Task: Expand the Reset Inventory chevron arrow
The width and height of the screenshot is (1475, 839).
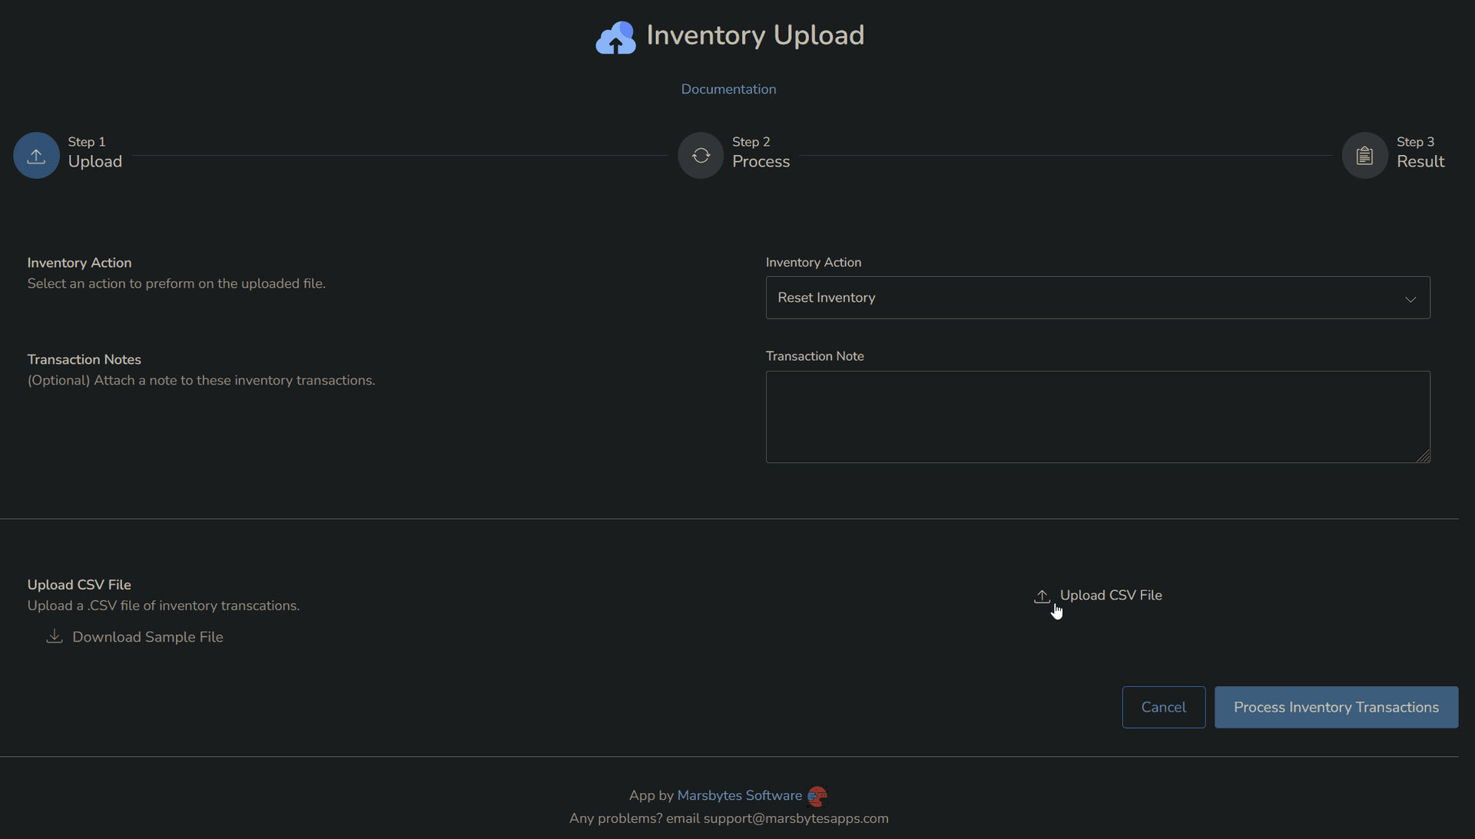Action: (x=1410, y=299)
